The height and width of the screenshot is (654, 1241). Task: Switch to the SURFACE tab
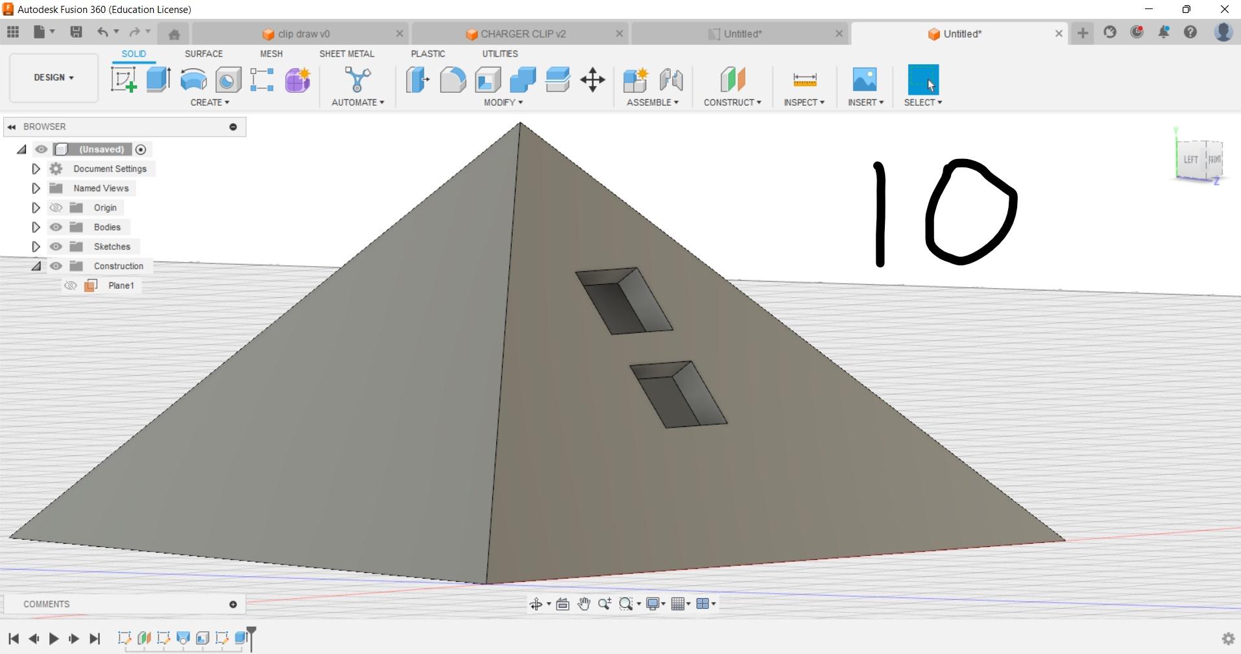[203, 54]
